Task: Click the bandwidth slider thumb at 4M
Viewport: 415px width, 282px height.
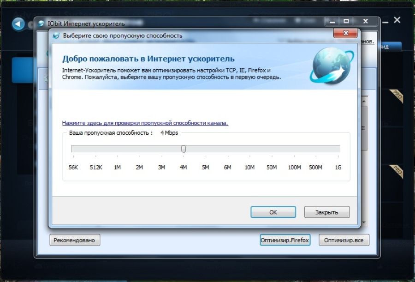Action: 184,149
